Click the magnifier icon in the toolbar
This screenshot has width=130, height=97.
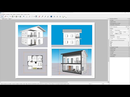[63, 17]
